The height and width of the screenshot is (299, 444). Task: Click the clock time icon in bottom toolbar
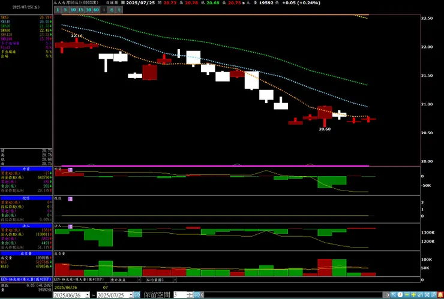coord(400,295)
